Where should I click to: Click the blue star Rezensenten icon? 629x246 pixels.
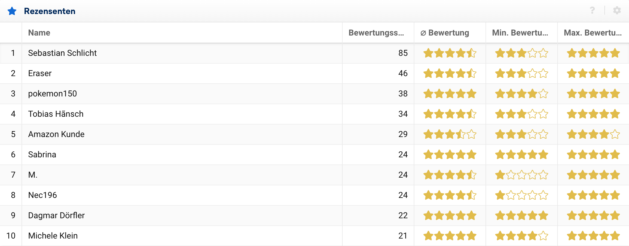click(12, 11)
